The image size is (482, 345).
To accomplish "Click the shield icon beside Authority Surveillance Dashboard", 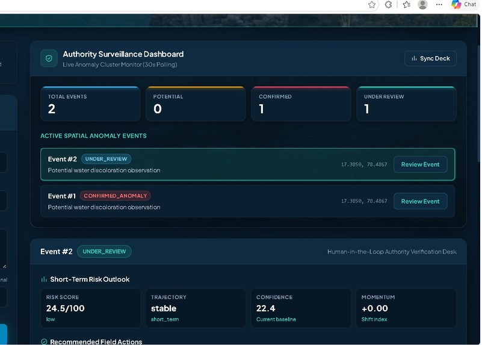I will click(49, 58).
